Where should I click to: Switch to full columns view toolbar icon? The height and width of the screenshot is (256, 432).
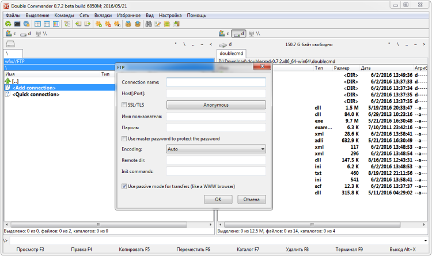47,24
